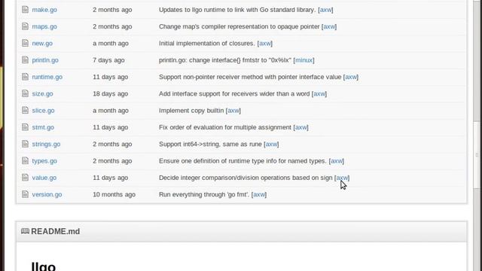This screenshot has width=482, height=271.
Task: Open the types.go file link
Action: point(44,160)
